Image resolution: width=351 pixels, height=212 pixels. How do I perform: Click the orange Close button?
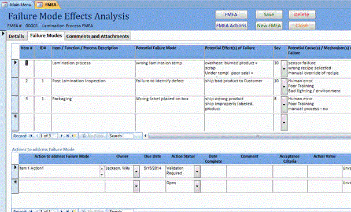[301, 25]
